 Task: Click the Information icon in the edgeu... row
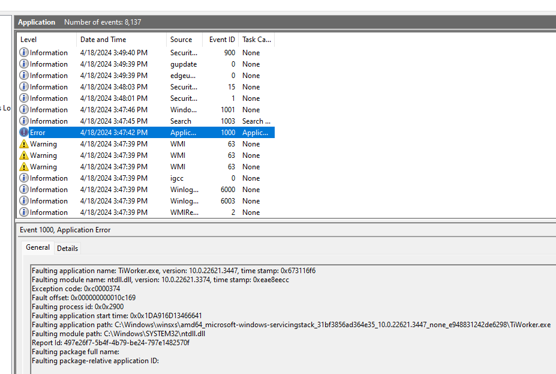[x=24, y=75]
